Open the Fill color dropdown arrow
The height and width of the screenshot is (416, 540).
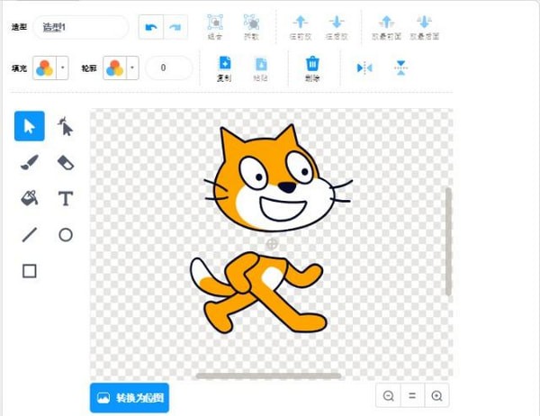click(x=63, y=68)
